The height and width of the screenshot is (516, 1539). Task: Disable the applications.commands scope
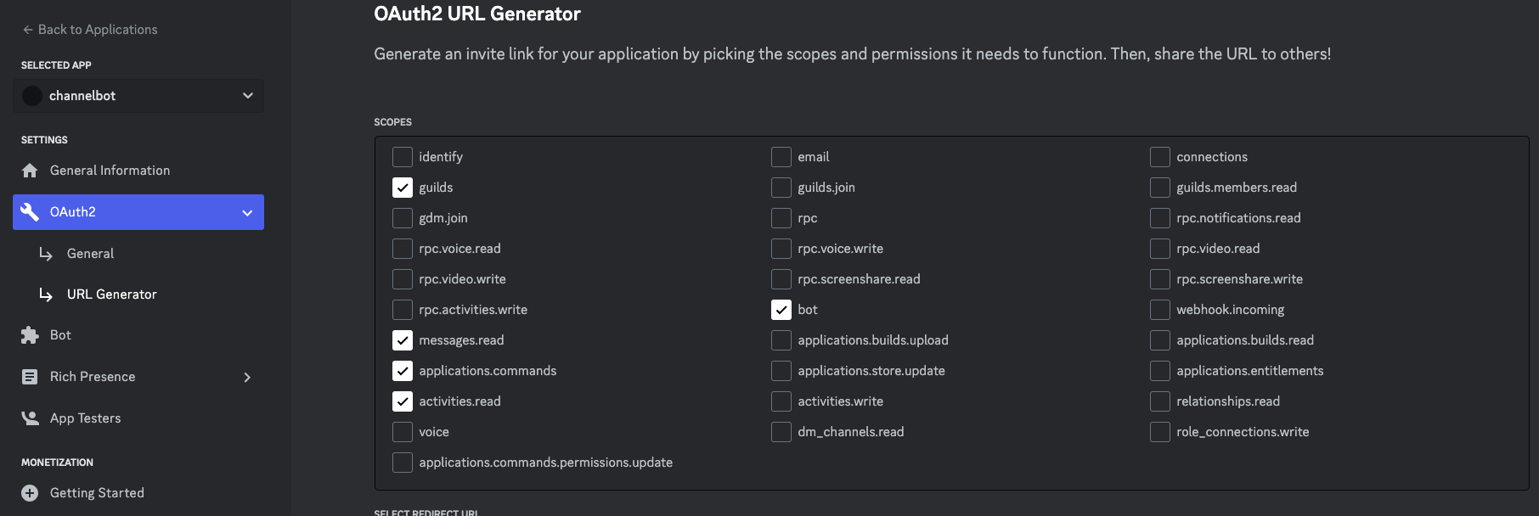pos(403,371)
